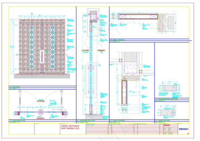Click the right lattice panel on door elevation
The height and width of the screenshot is (141, 200).
[52, 47]
